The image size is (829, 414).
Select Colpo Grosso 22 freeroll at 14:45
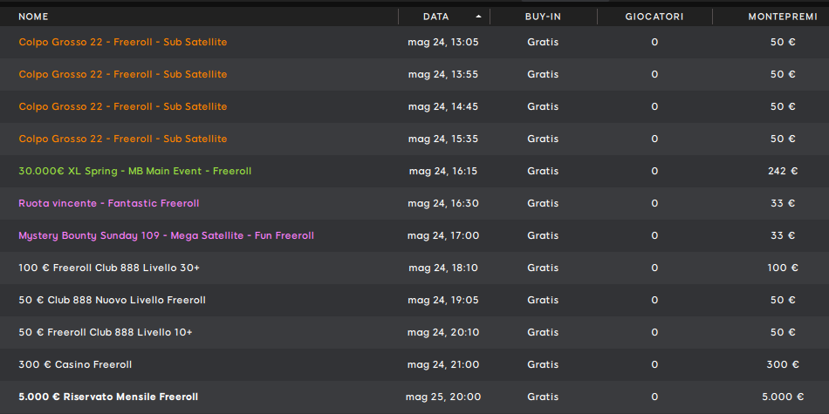point(414,106)
